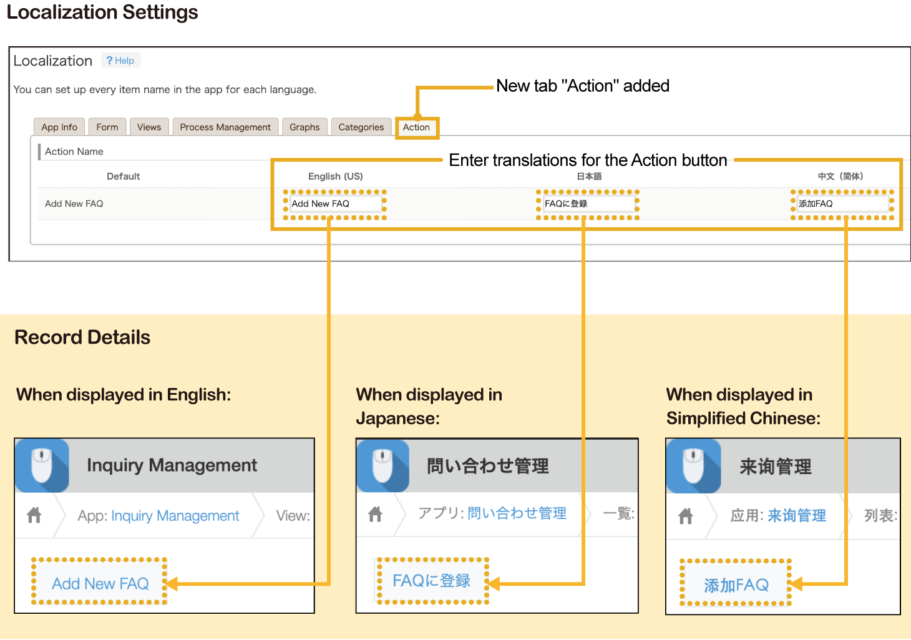Screen dimensions: 911x640
Task: Select the Views tab
Action: pos(149,127)
